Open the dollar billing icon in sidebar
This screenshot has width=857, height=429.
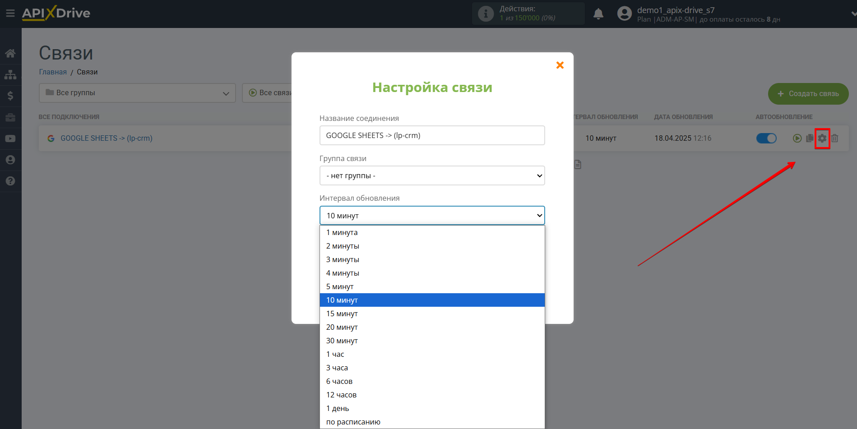click(x=10, y=96)
